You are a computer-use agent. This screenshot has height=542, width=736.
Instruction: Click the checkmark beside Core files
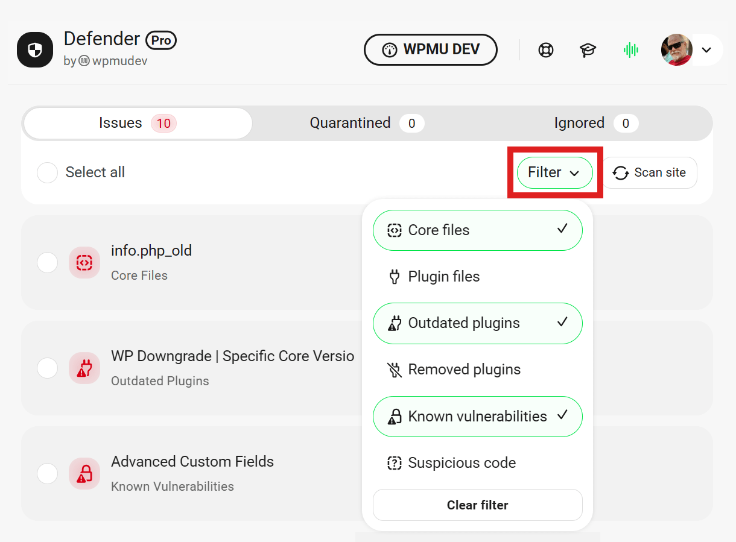coord(562,229)
